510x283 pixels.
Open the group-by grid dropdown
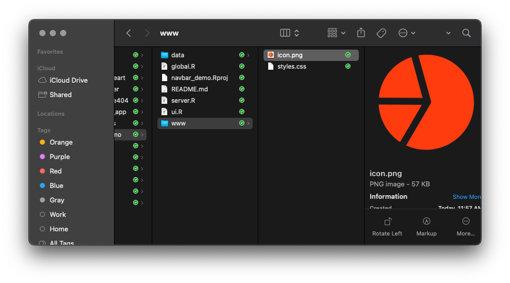pos(336,33)
